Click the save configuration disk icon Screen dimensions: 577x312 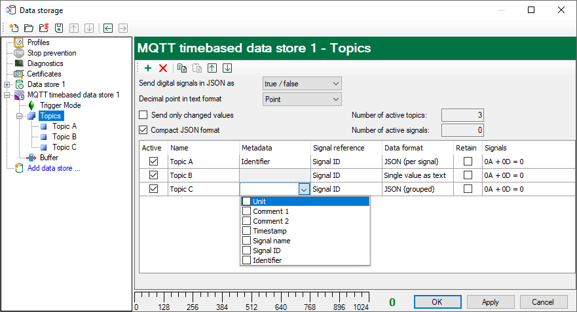coord(59,28)
